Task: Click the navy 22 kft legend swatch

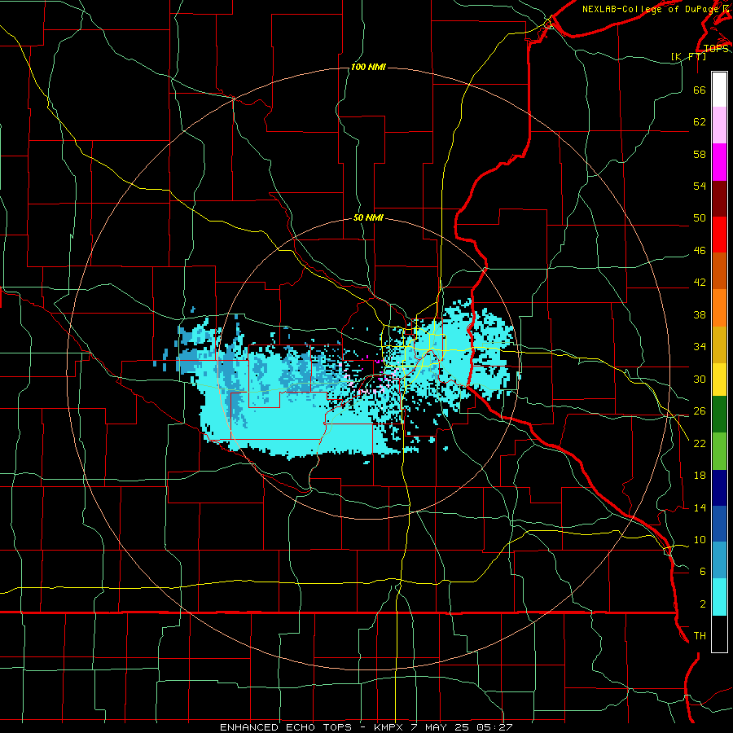Action: [719, 488]
